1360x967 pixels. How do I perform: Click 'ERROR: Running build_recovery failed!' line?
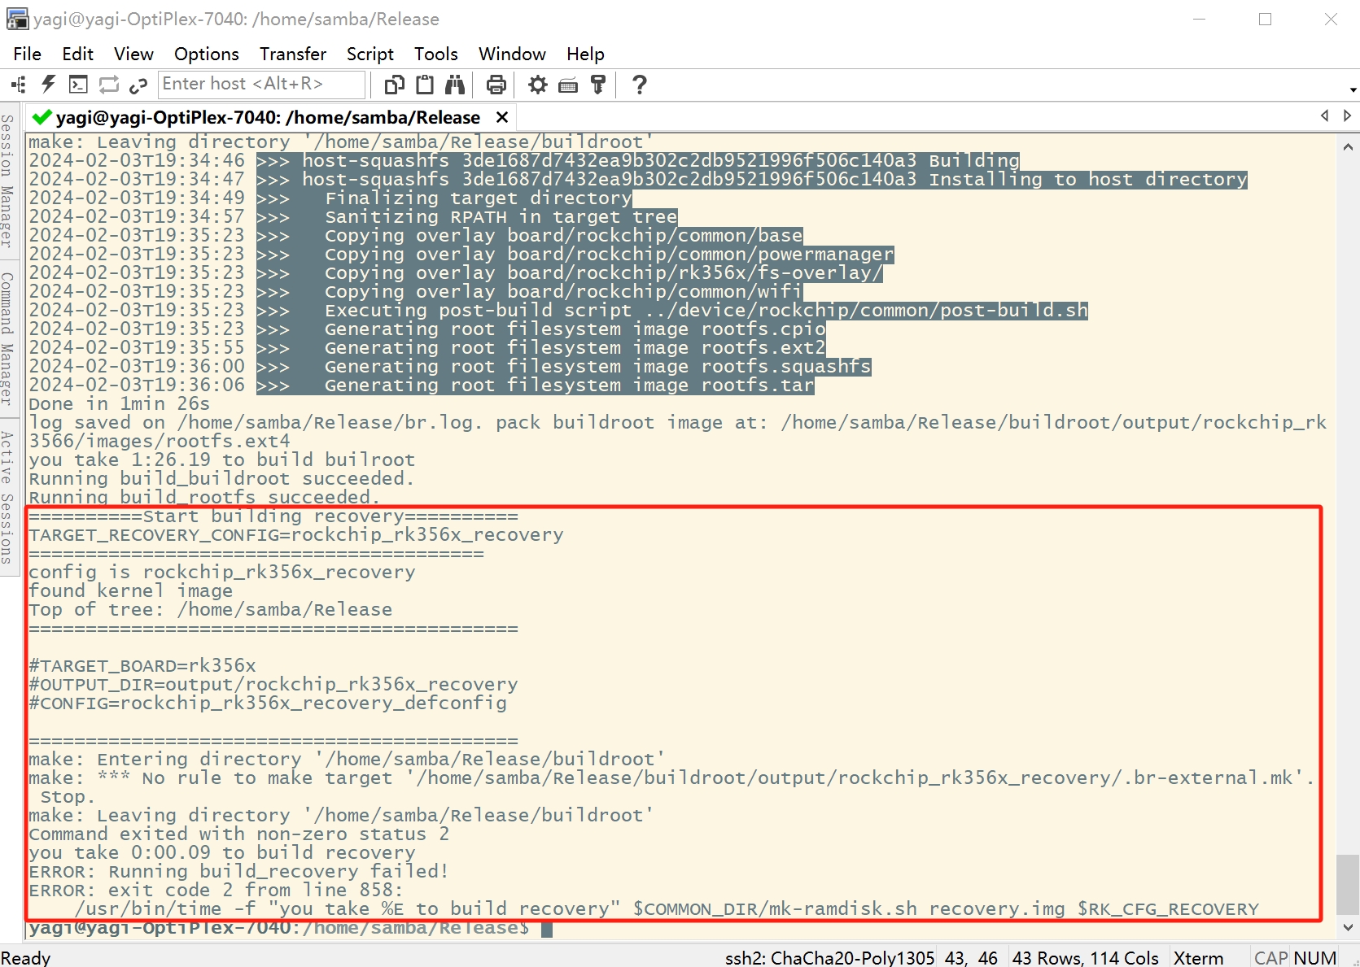[238, 872]
